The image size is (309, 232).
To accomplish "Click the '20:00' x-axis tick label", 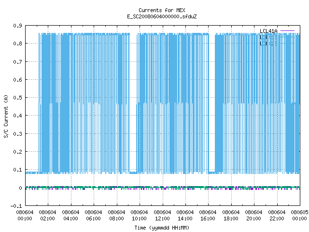I will pos(253,218).
